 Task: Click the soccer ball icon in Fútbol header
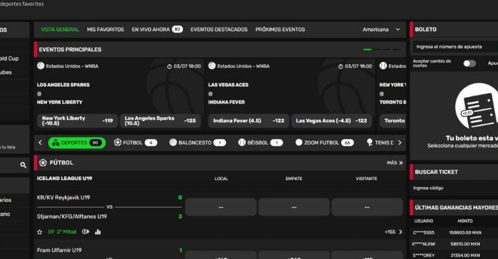[x=43, y=163]
